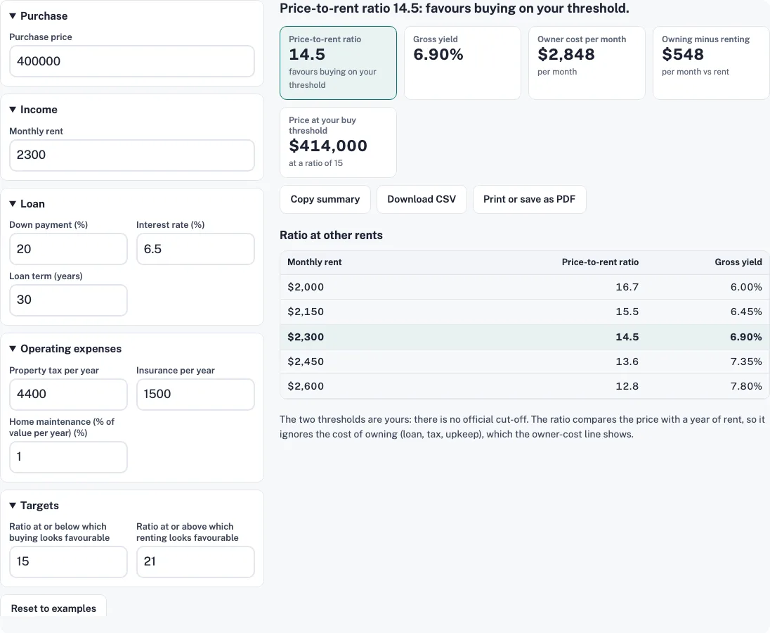Click the 12.8 ratio value
Viewport: 770px width, 633px height.
[x=627, y=386]
